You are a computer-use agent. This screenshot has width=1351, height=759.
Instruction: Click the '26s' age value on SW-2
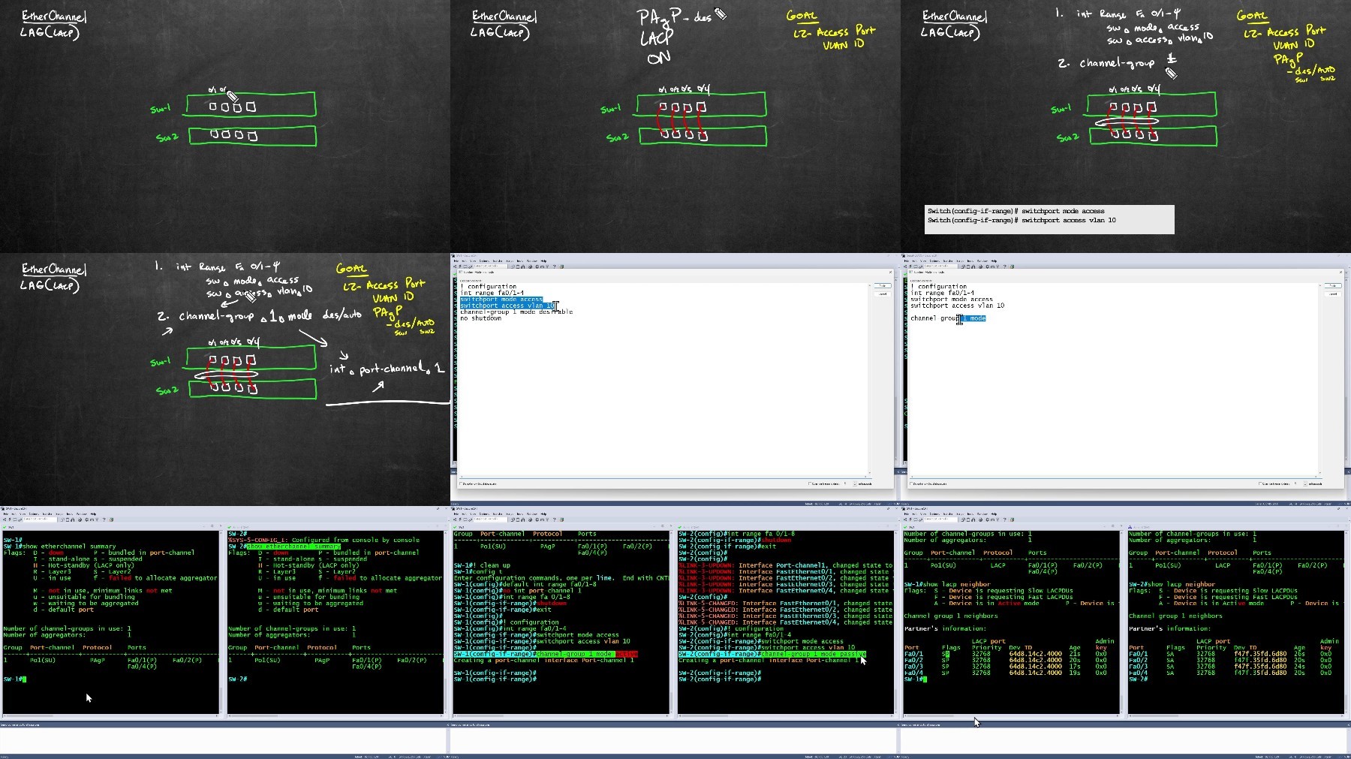coord(1299,654)
